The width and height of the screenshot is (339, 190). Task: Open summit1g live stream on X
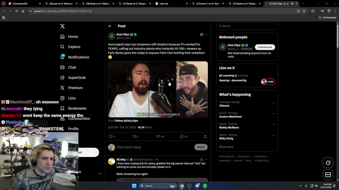(247, 78)
